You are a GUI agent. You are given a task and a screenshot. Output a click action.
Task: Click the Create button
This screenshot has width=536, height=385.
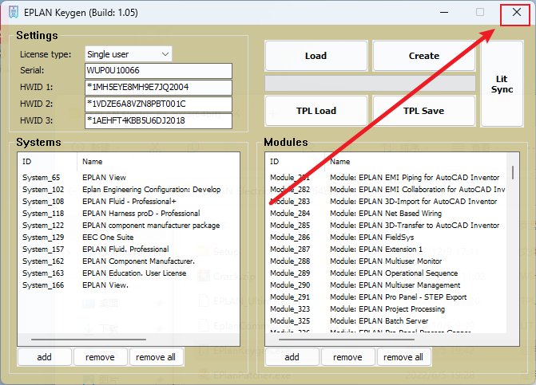pyautogui.click(x=424, y=56)
